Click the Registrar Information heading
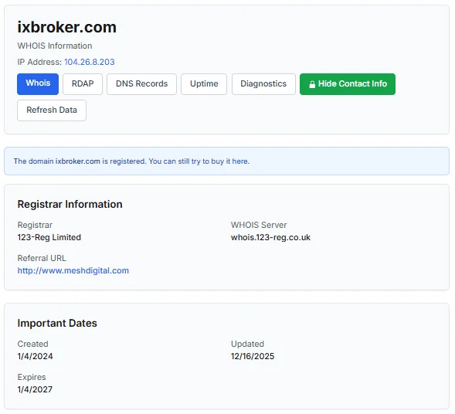 (x=70, y=204)
